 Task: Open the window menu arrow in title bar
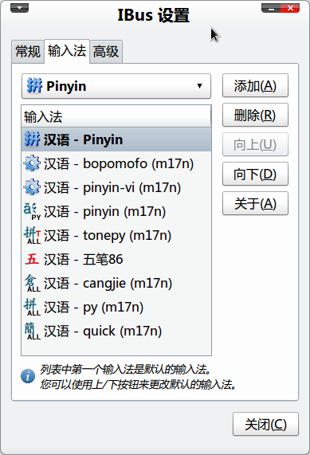click(x=19, y=8)
